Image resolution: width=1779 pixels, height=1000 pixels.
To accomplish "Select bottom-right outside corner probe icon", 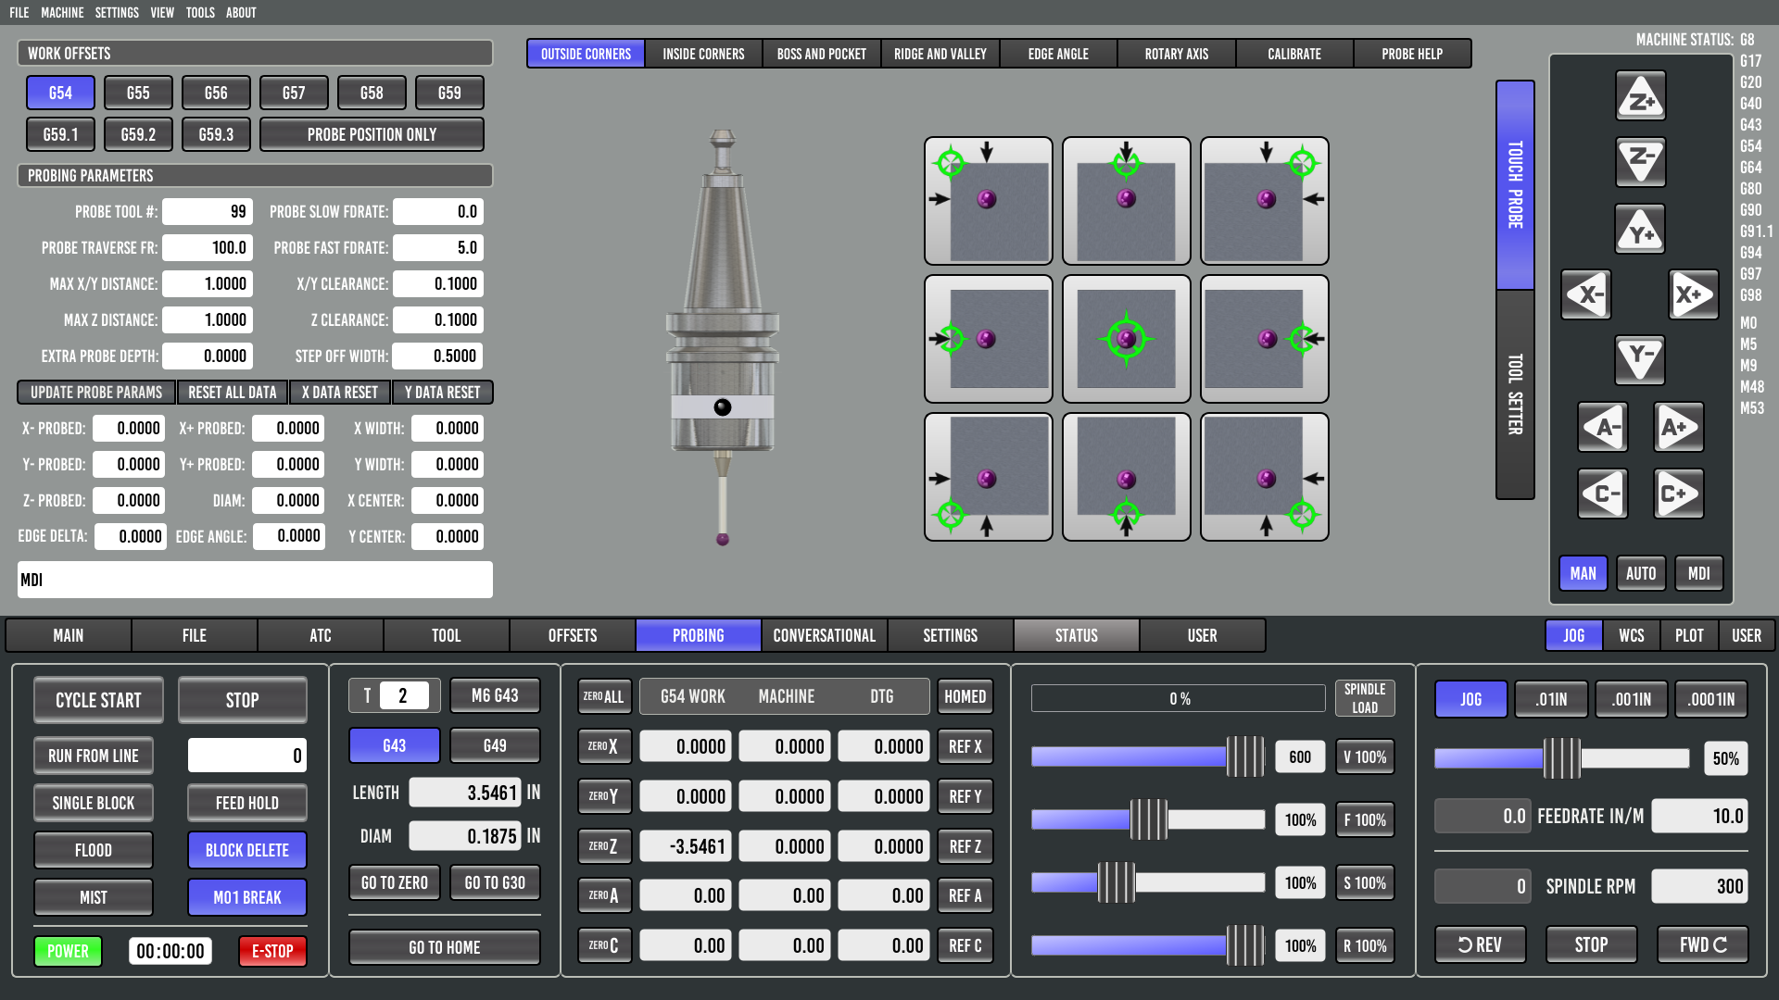I will tap(1264, 477).
